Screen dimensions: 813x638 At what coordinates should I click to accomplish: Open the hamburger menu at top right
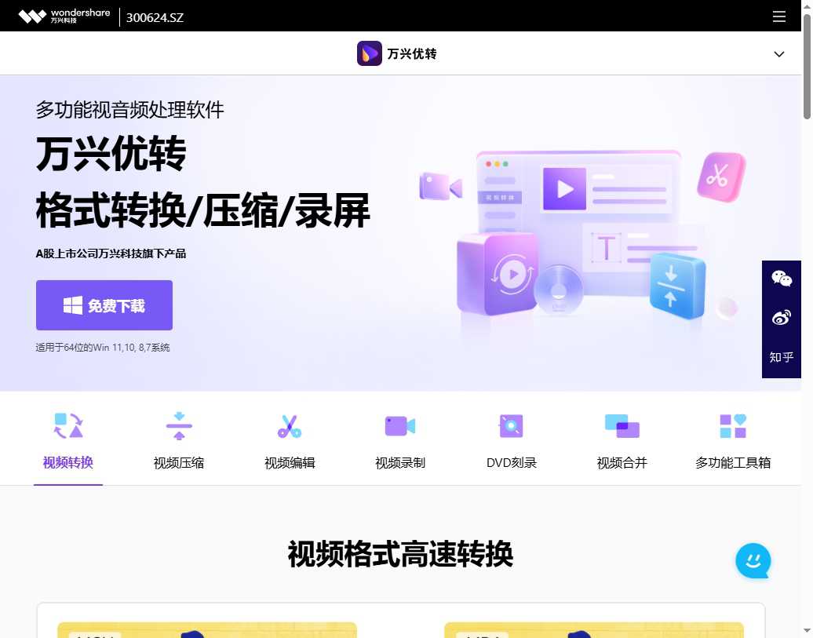pos(779,16)
